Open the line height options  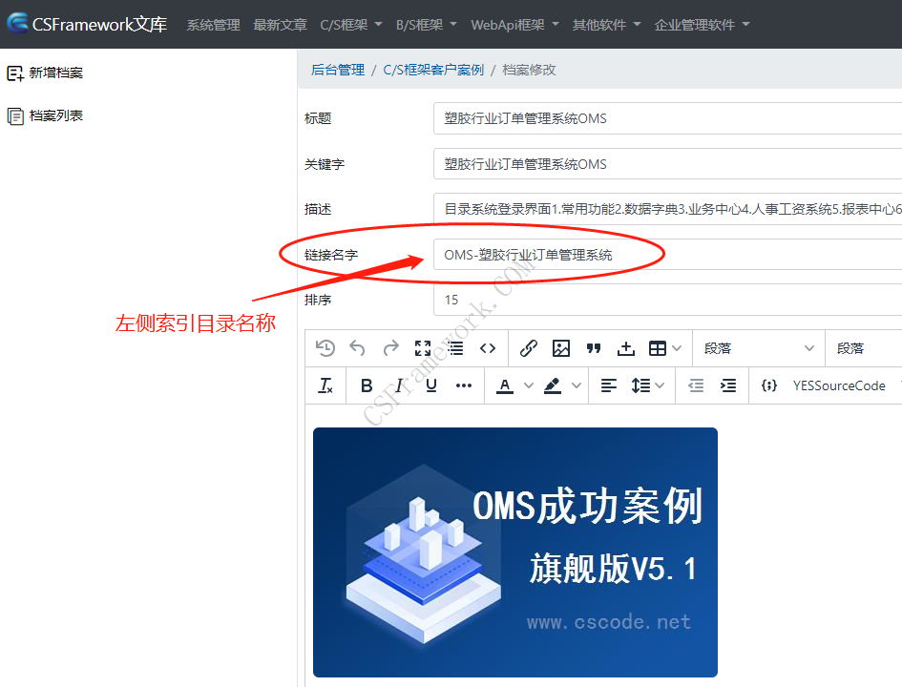[x=640, y=385]
